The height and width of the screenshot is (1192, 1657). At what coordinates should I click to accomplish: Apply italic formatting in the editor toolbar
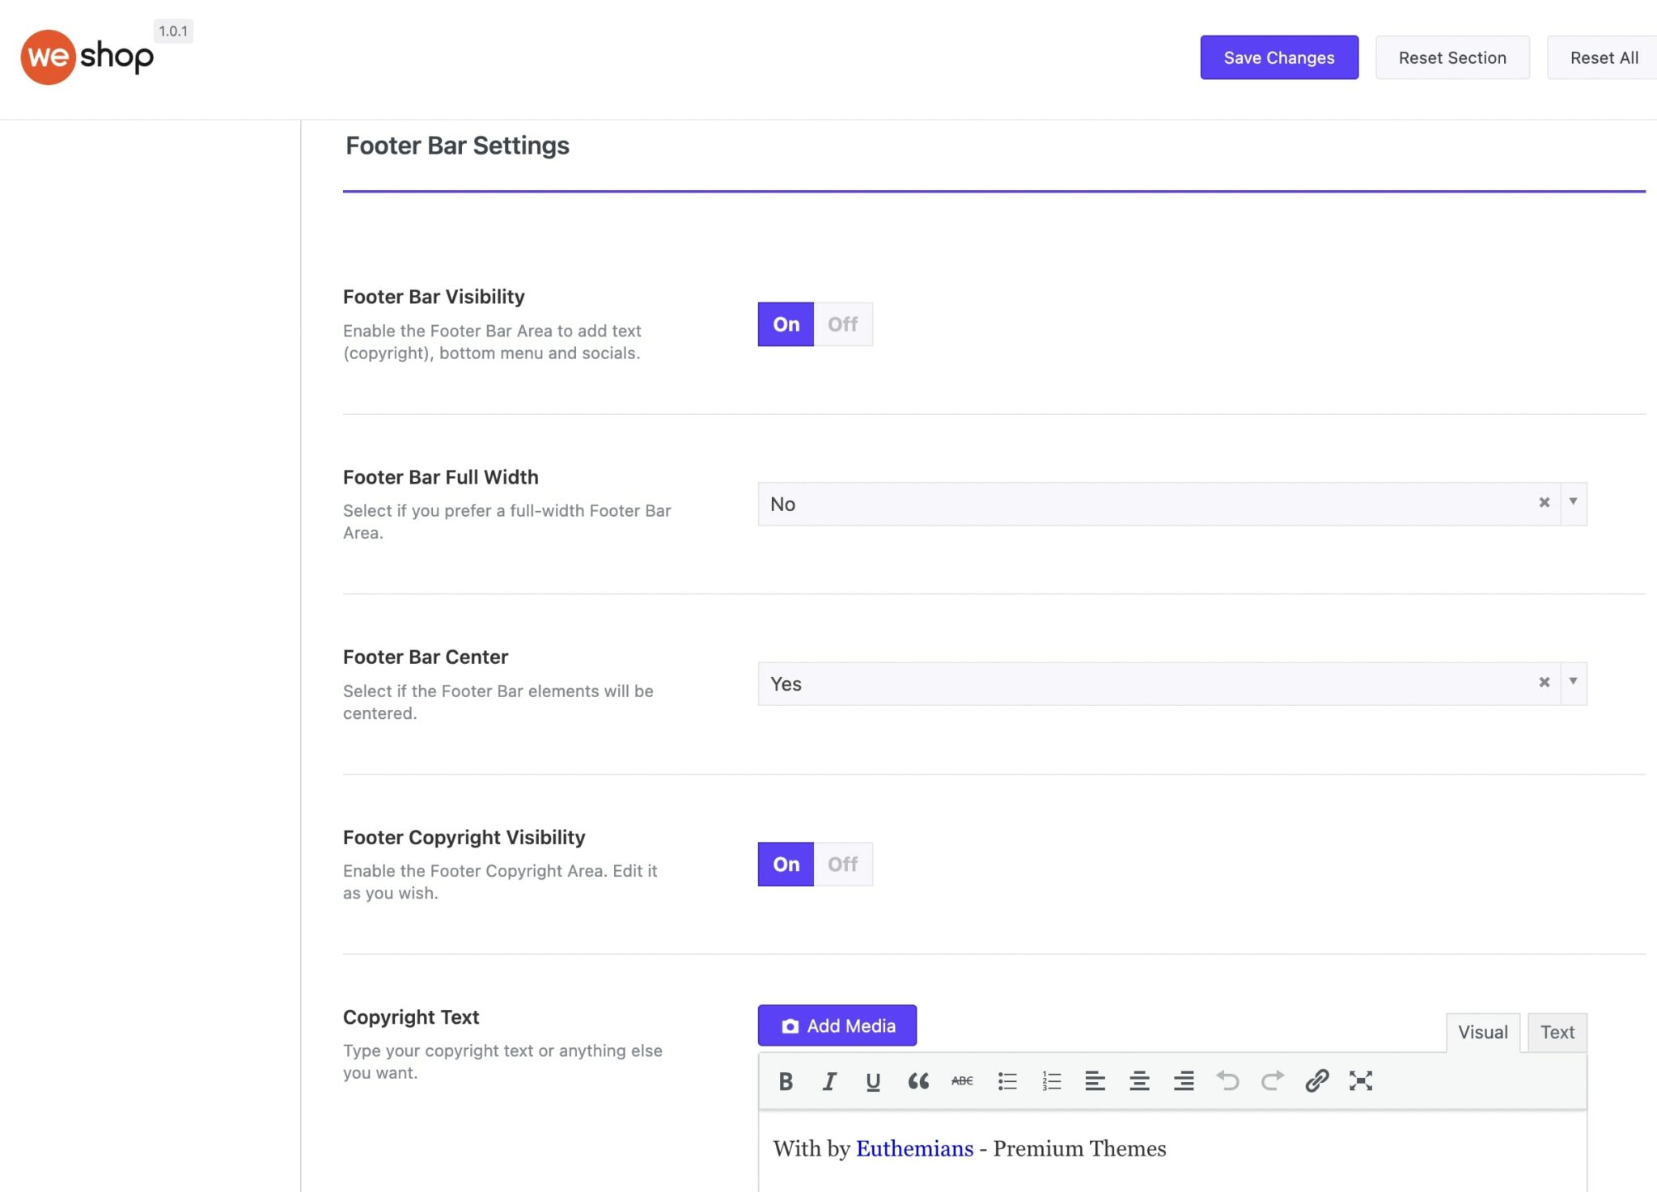point(828,1081)
